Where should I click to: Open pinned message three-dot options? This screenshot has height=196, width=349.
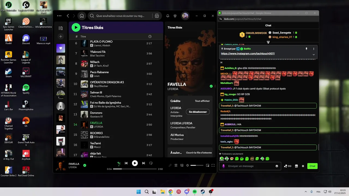click(x=314, y=49)
